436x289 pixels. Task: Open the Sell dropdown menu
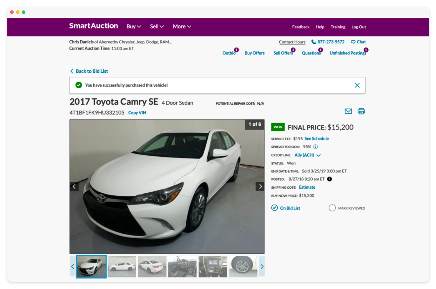(x=157, y=26)
